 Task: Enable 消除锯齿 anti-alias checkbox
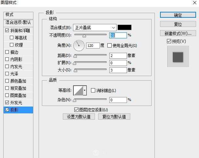click(93, 90)
